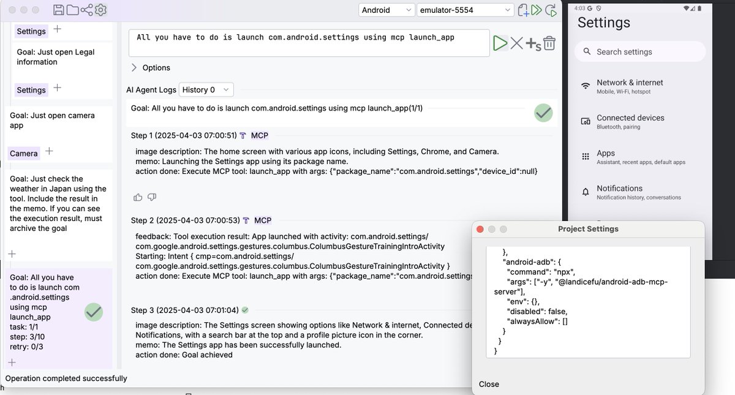This screenshot has height=395, width=735.
Task: Click 'Step 2 (2025-04-03 07:00:53)' heading
Action: coord(186,220)
